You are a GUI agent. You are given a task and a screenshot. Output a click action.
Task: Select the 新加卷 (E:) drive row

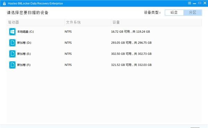coord(104,54)
